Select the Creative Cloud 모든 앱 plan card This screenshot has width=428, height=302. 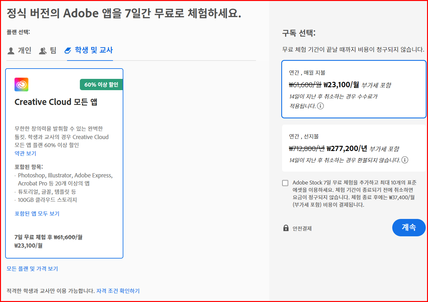click(64, 163)
